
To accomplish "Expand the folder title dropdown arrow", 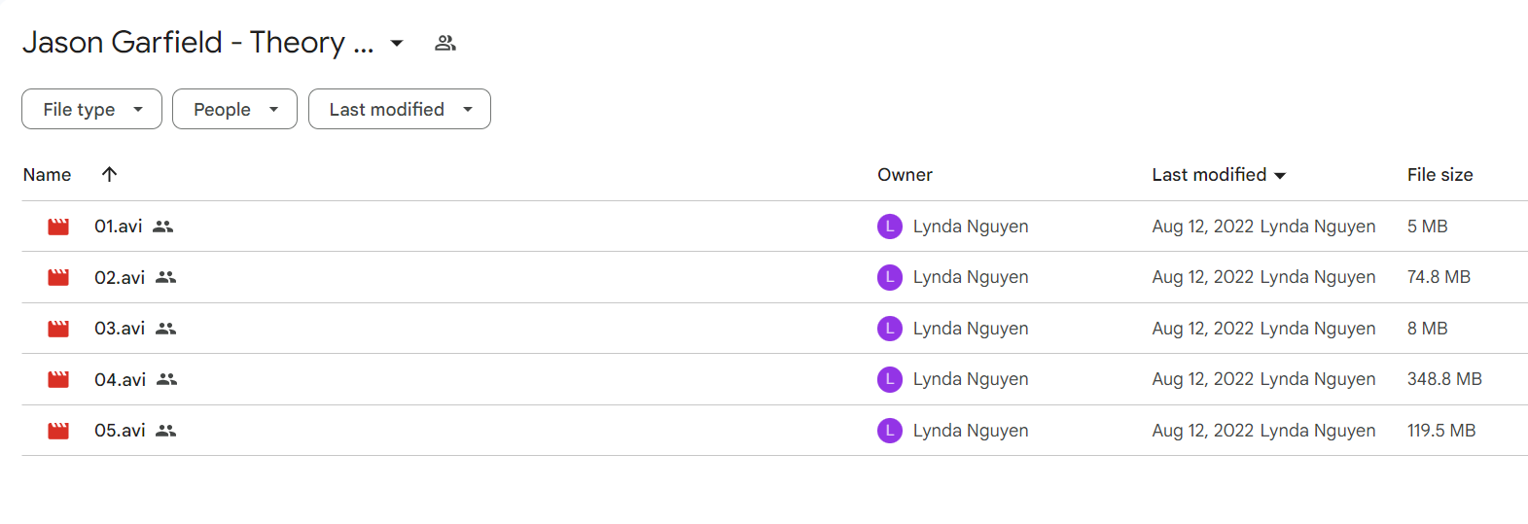I will click(397, 43).
